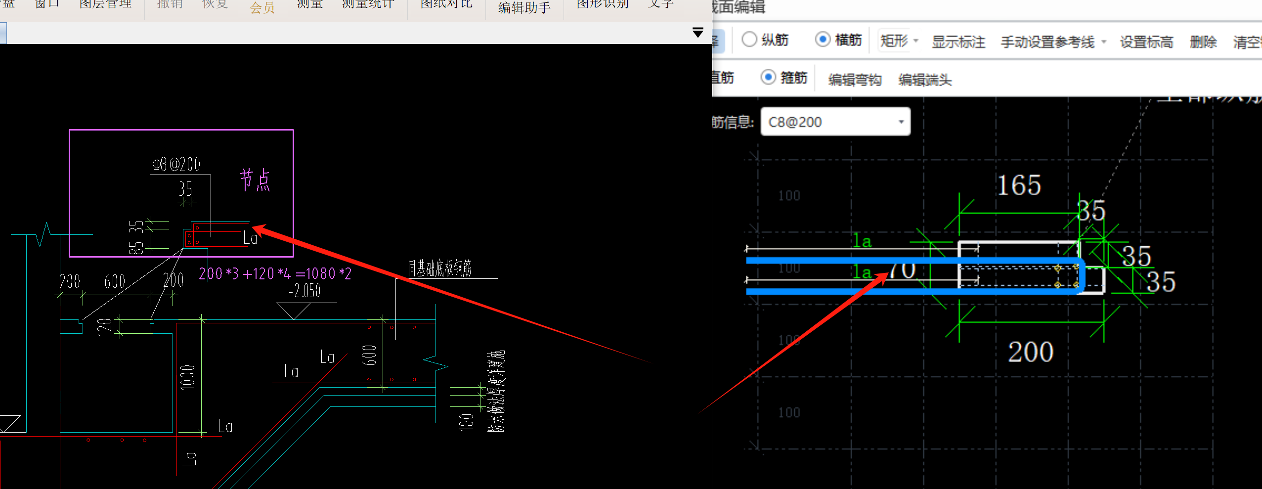The width and height of the screenshot is (1262, 489).
Task: Click the 显示标注 button
Action: pos(958,42)
